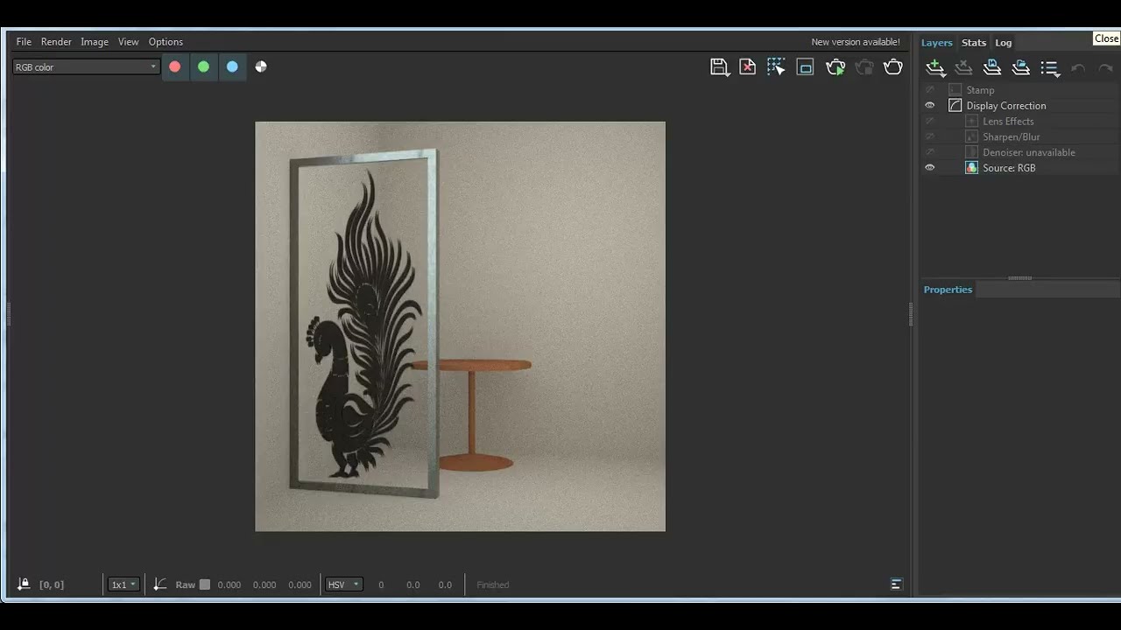Screen dimensions: 1121x630
Task: Click the rendered peacock image
Action: [x=460, y=326]
